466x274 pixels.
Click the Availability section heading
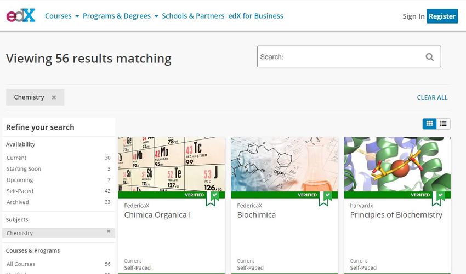[x=20, y=144]
